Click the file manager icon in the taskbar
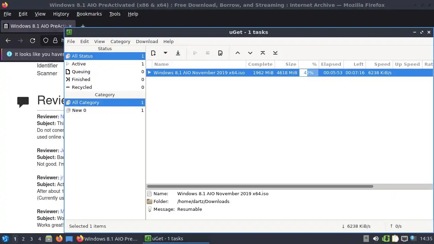 click(49, 239)
